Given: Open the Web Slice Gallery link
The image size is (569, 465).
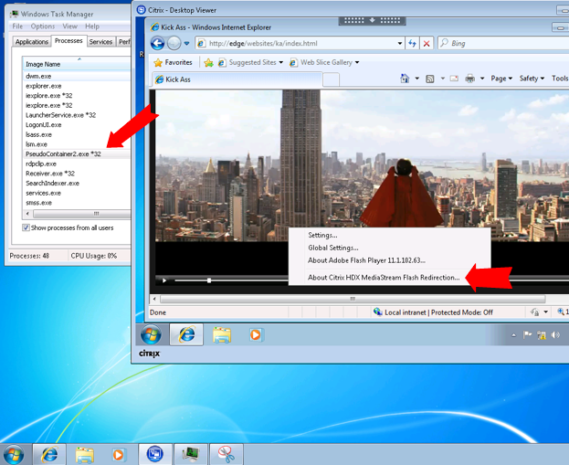Looking at the screenshot, I should 329,62.
